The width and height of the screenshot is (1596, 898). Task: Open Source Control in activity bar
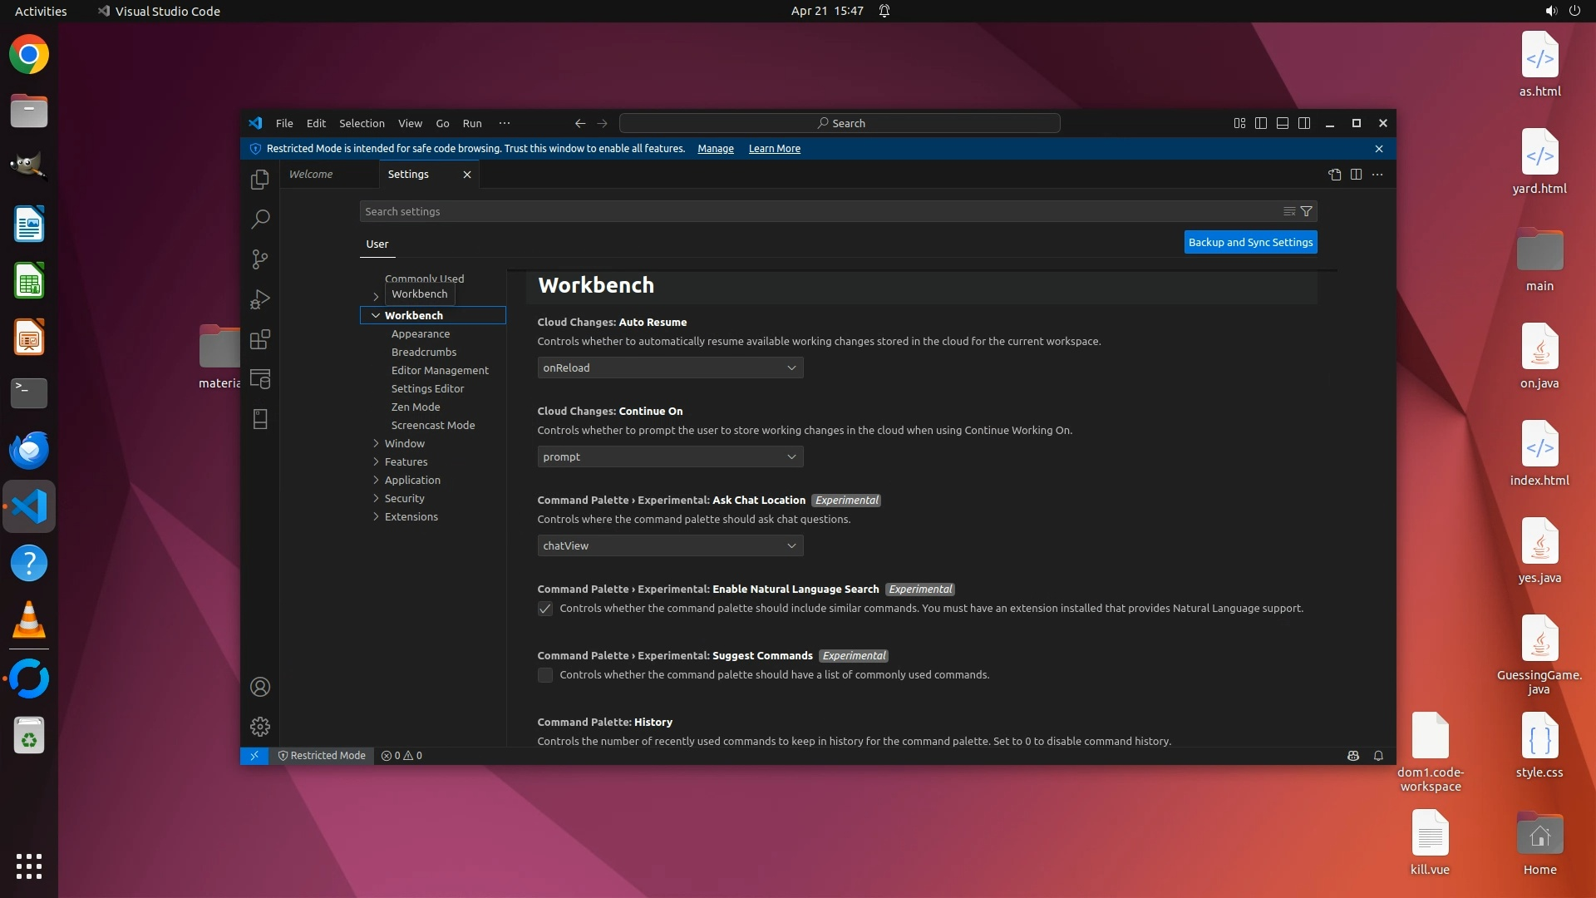click(x=260, y=259)
